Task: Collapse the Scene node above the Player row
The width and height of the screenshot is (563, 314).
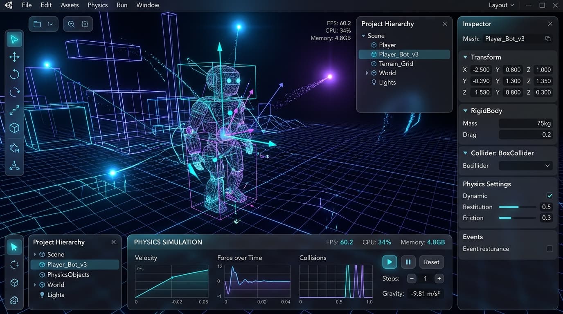Action: [x=363, y=36]
